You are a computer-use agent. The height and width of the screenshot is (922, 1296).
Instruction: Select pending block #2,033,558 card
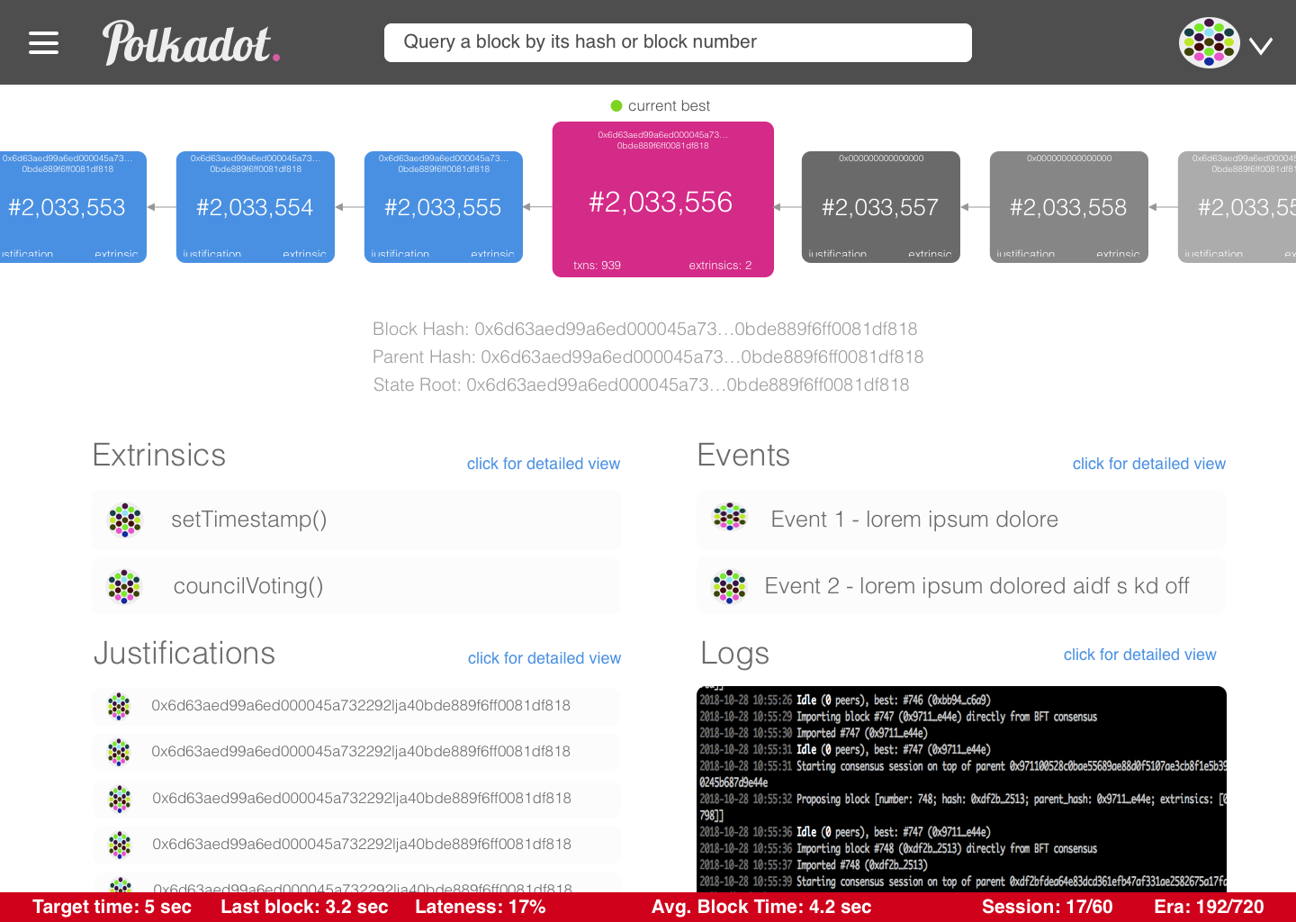point(1069,207)
